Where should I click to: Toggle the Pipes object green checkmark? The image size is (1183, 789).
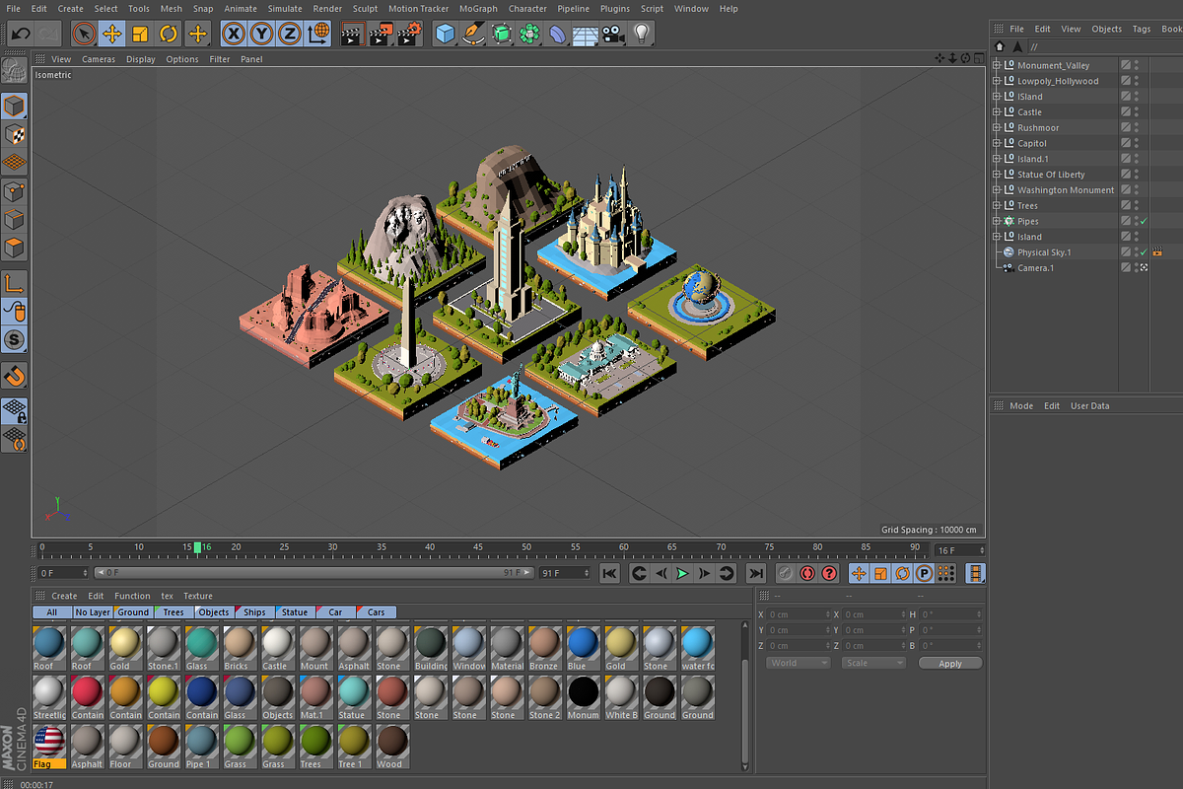click(1143, 222)
